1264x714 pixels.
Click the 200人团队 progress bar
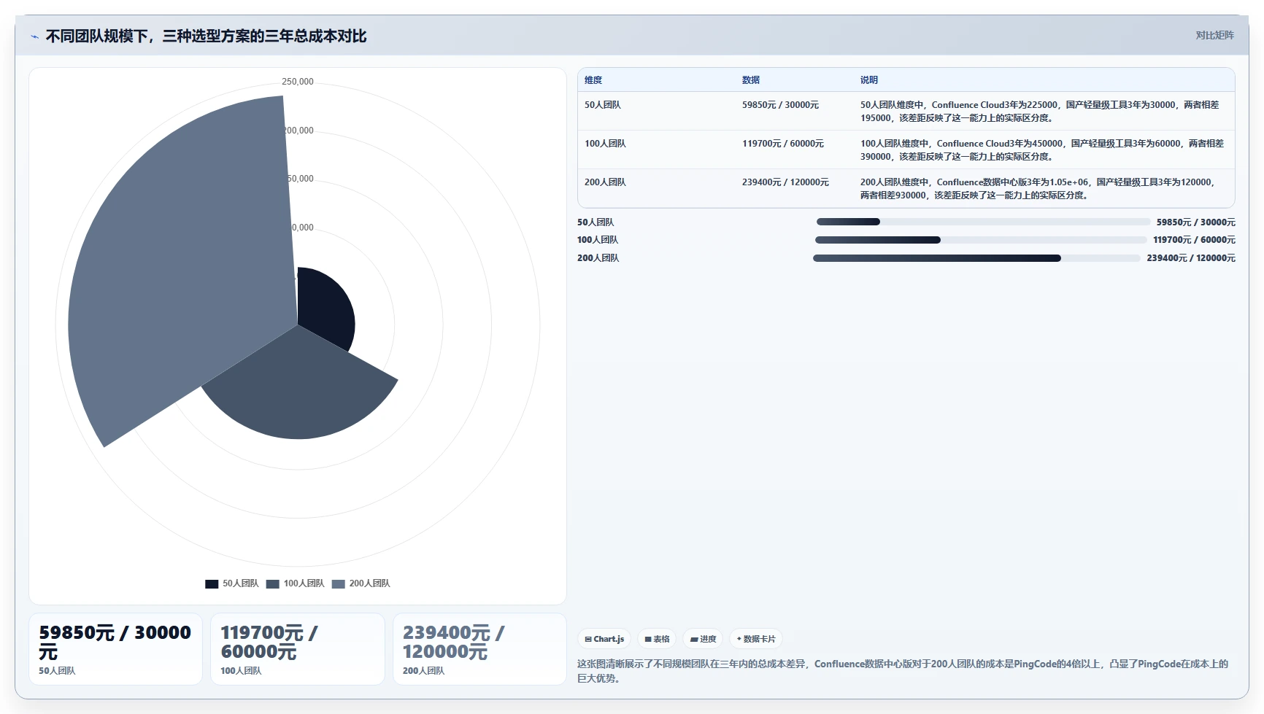pos(976,258)
